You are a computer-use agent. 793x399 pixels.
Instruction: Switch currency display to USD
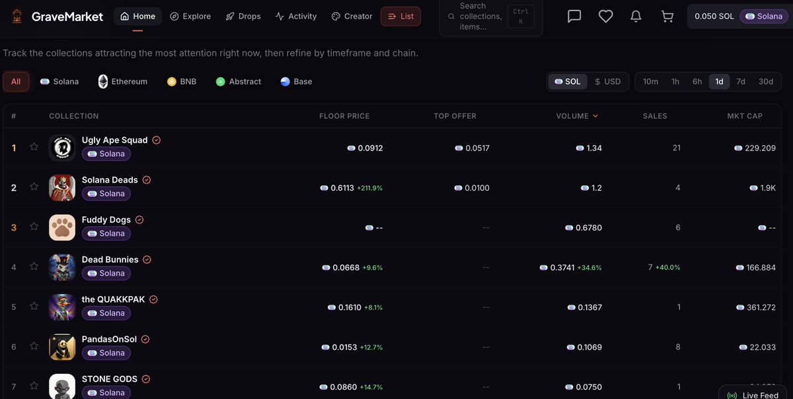608,82
